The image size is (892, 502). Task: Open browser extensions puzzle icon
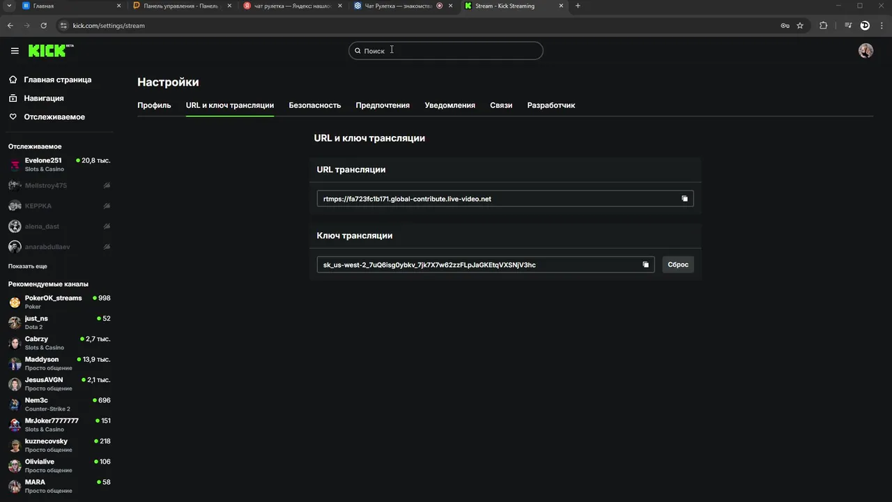coord(823,25)
